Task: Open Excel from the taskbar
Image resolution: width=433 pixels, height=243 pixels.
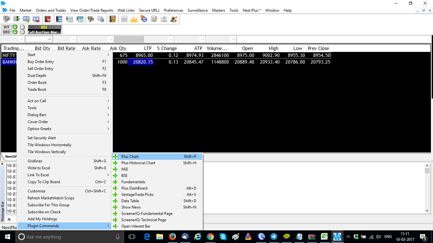Action: [324, 237]
